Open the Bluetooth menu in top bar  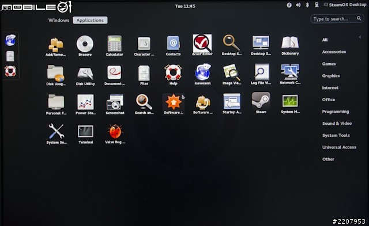tap(307, 5)
